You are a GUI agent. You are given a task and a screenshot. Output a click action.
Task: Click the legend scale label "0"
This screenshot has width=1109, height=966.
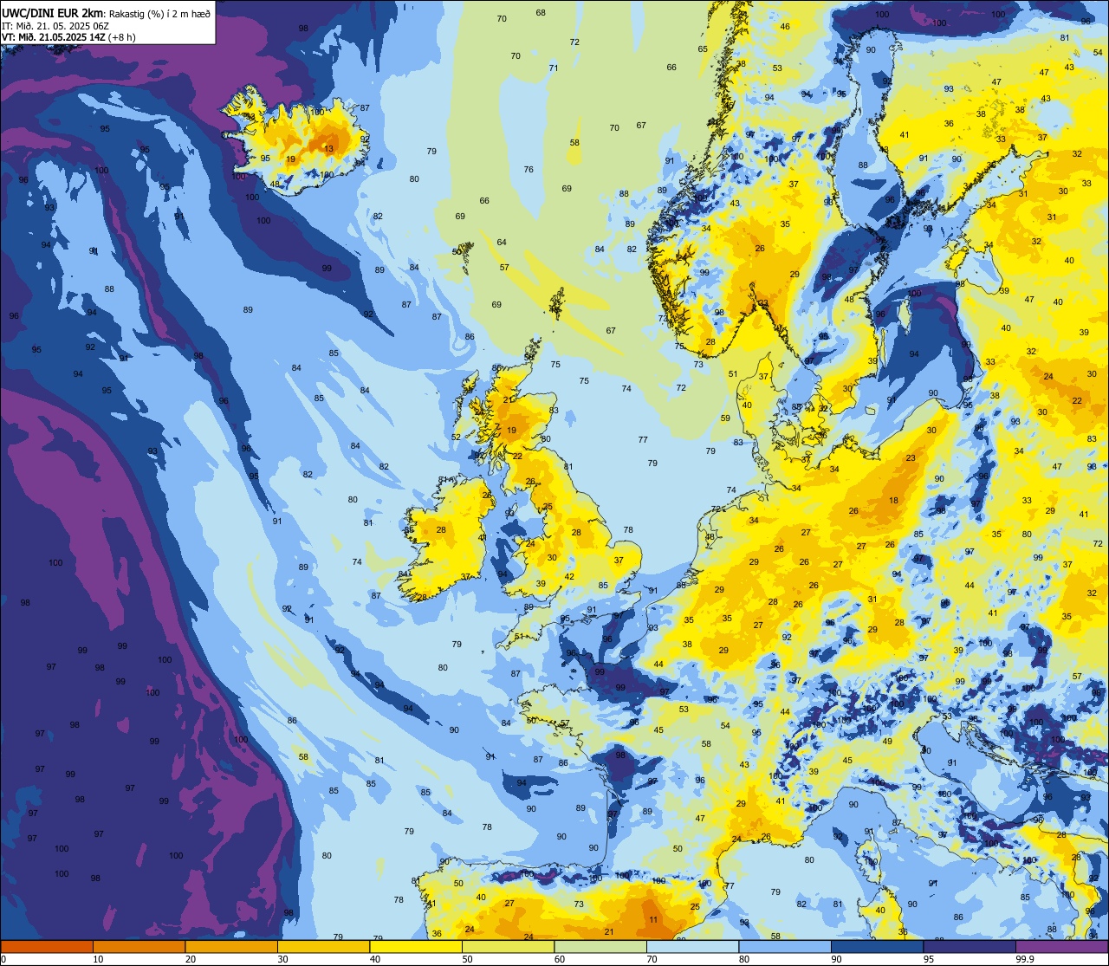coord(4,959)
